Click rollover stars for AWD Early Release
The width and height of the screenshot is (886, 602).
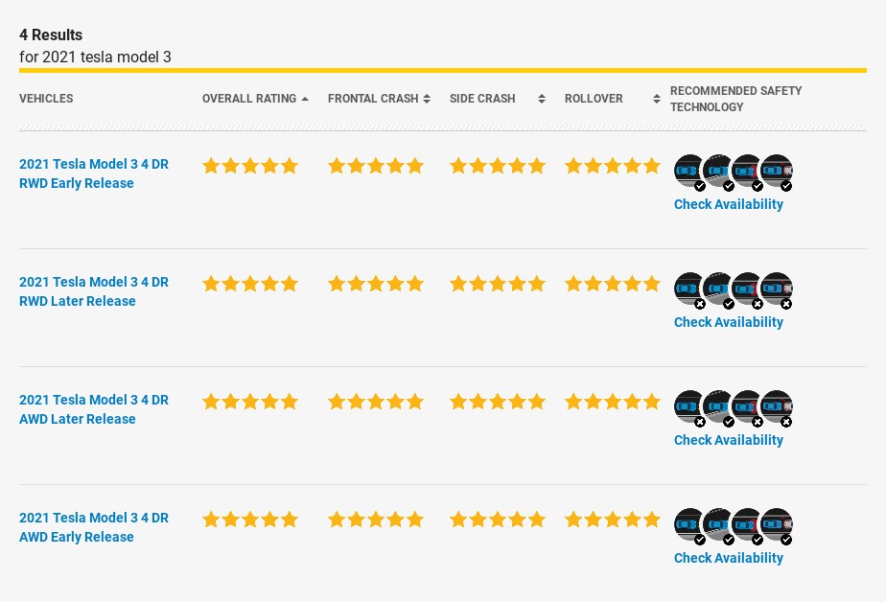613,520
